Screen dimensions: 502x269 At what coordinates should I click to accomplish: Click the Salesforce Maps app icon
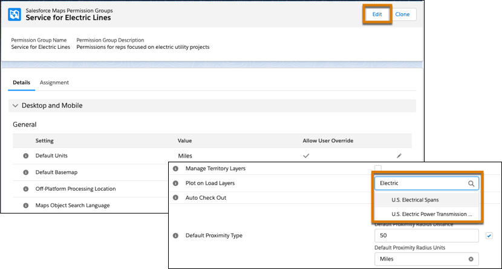coord(15,14)
